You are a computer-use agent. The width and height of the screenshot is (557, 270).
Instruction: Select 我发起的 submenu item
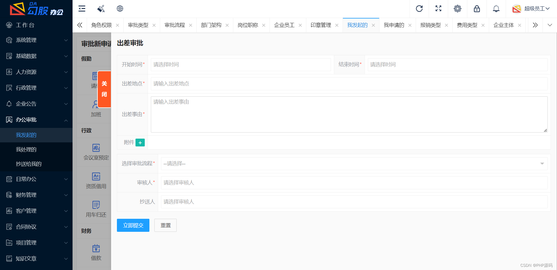(x=36, y=135)
